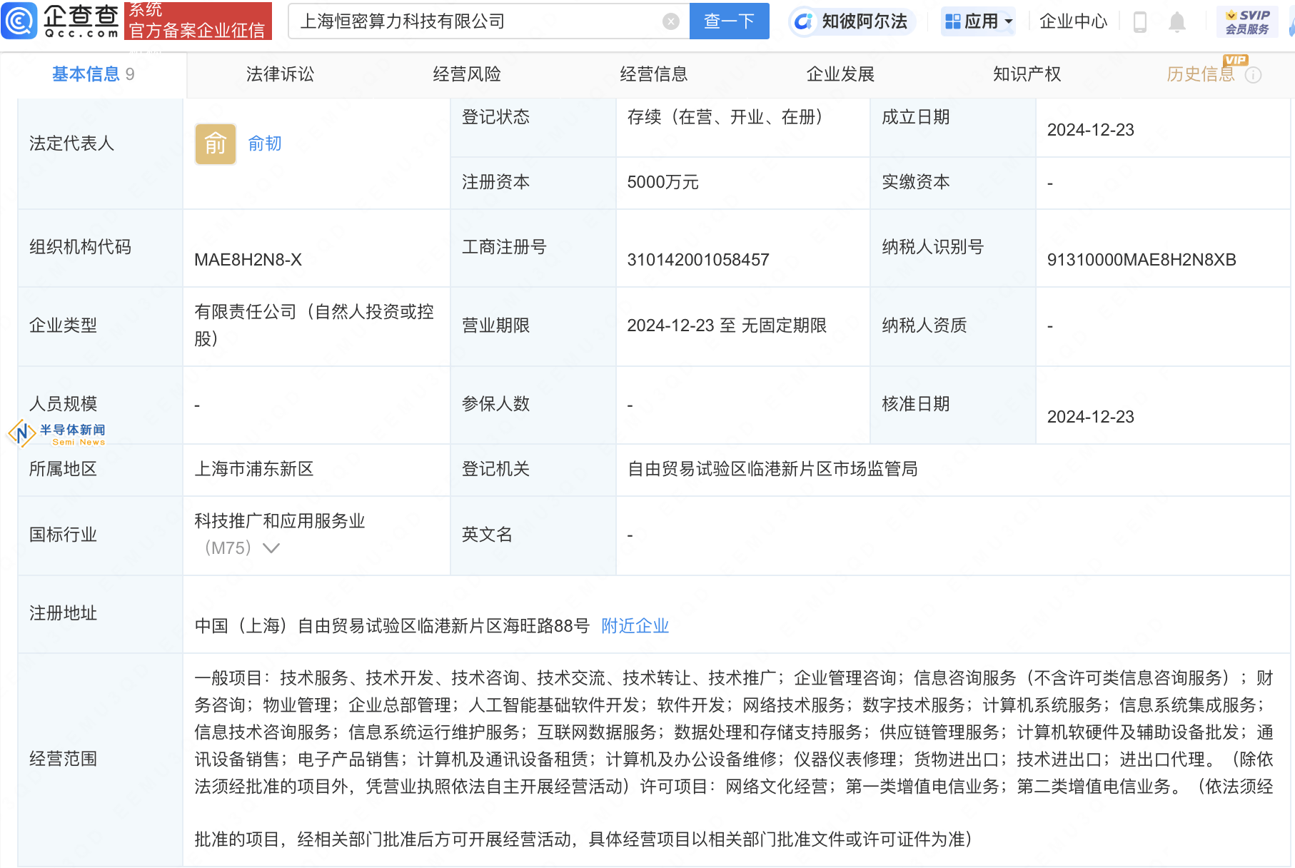The width and height of the screenshot is (1295, 868).
Task: Click the 官方备案企业征信 red banner
Action: (198, 21)
